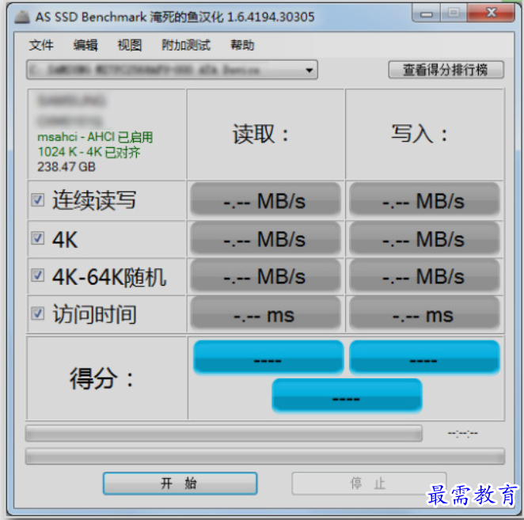The image size is (524, 520).
Task: Open the 帮助 menu
Action: click(x=242, y=45)
